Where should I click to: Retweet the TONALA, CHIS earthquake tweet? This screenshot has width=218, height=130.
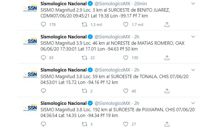coord(84,91)
